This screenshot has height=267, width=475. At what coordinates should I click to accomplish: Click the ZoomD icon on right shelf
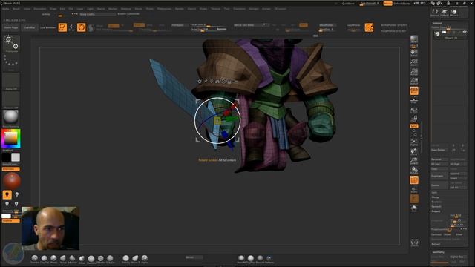414,161
